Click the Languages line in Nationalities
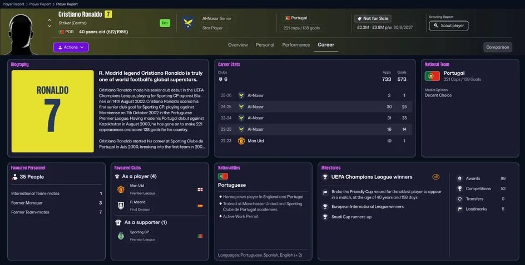This screenshot has width=525, height=265. coord(260,255)
